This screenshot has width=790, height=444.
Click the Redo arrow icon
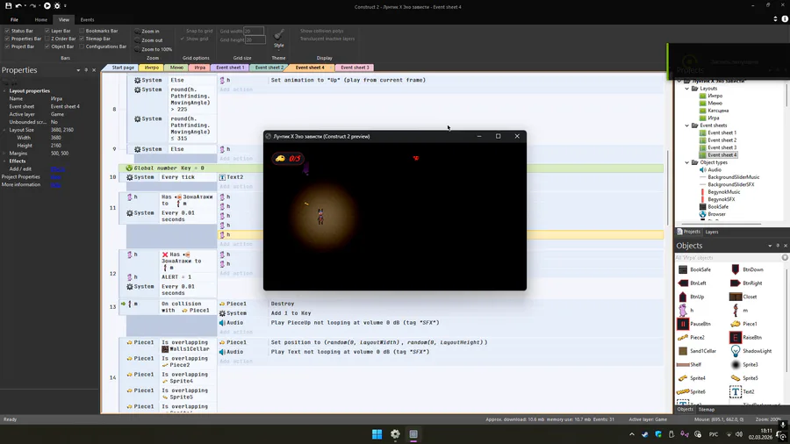click(x=33, y=5)
